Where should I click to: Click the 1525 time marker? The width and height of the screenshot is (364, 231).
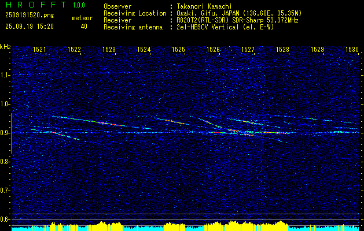pyautogui.click(x=178, y=49)
